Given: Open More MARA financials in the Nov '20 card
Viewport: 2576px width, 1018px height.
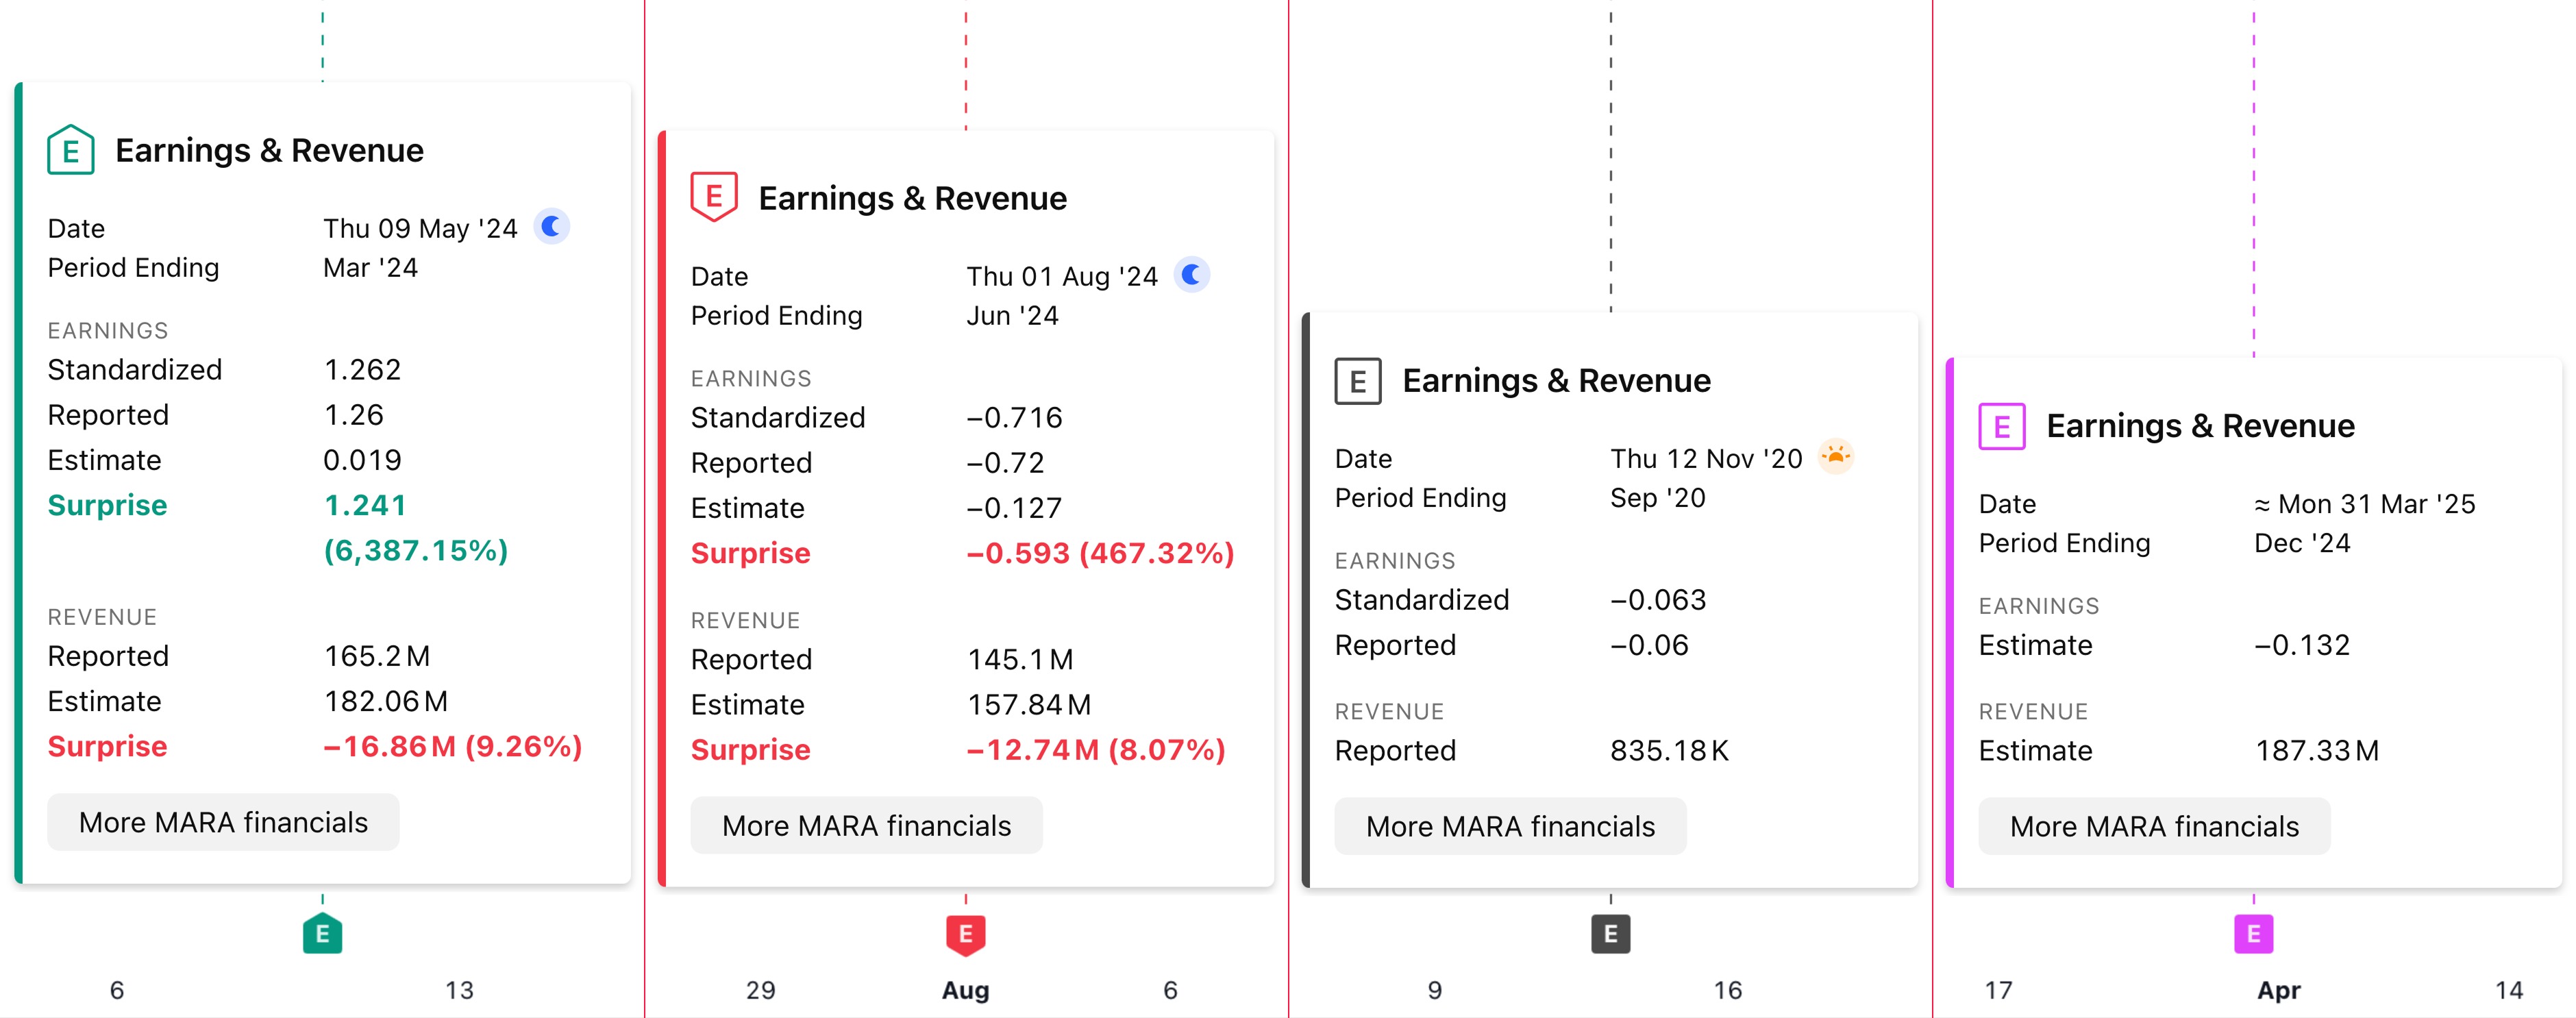Looking at the screenshot, I should 1510,827.
